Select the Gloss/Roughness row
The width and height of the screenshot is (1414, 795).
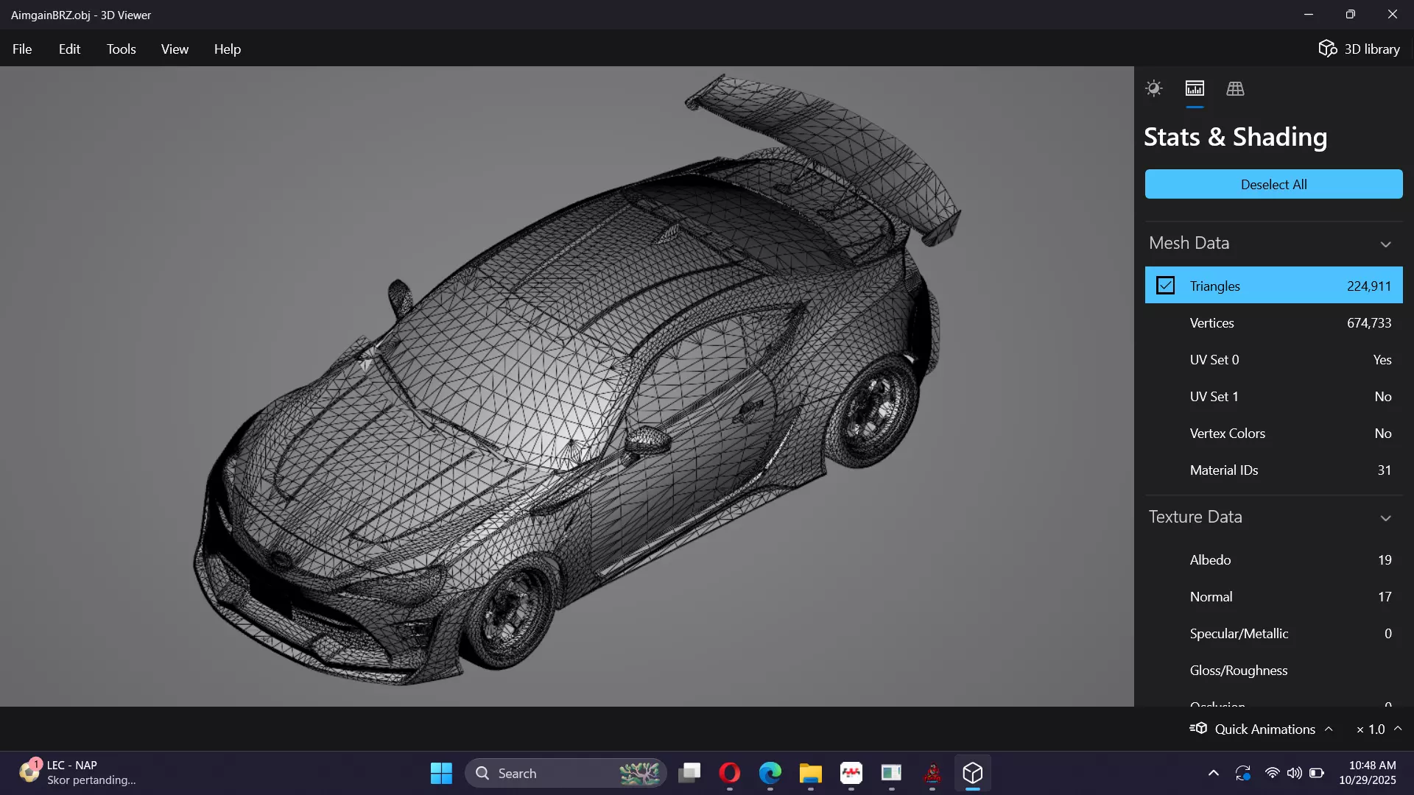point(1273,670)
